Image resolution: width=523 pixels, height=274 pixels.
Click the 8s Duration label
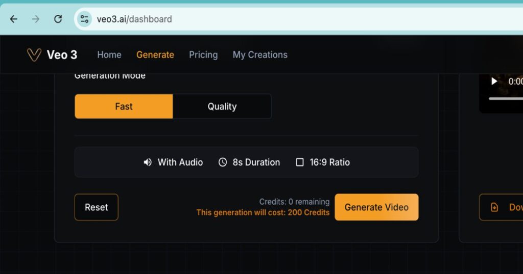tap(256, 162)
